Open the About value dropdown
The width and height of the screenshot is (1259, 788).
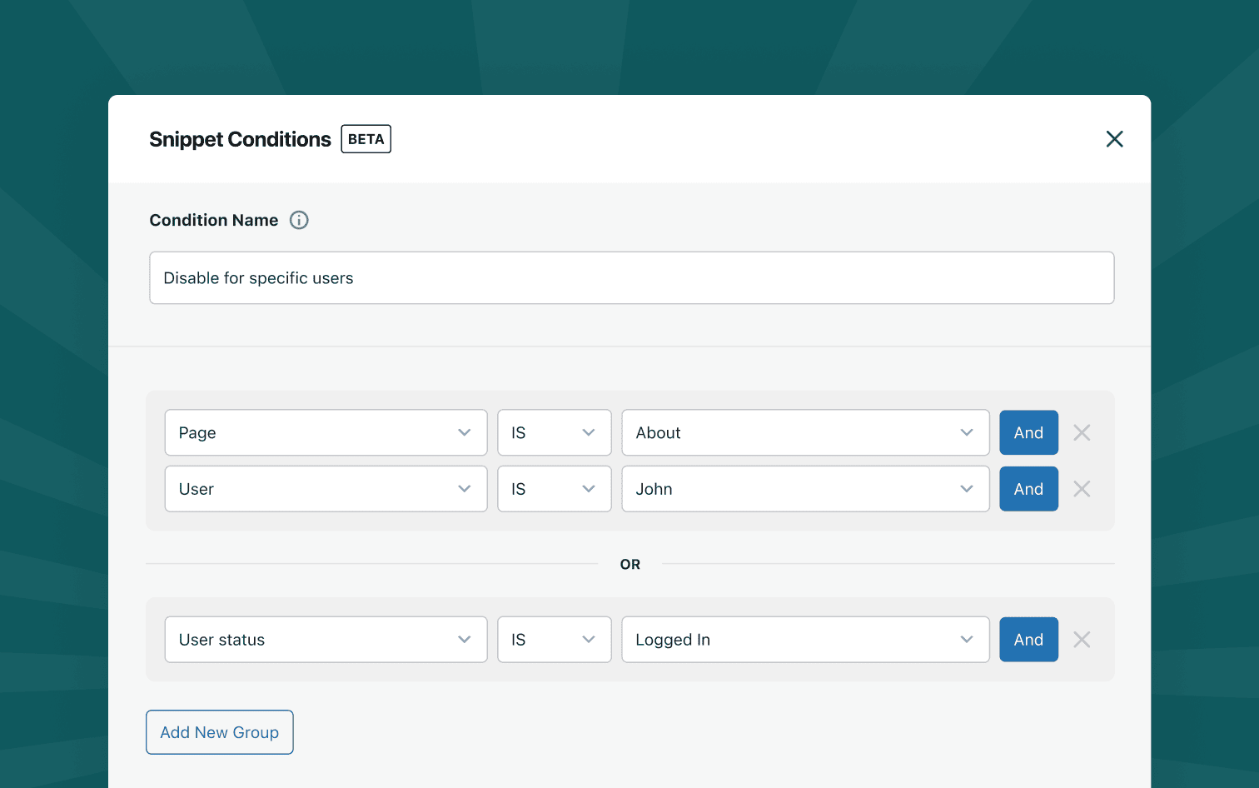[805, 432]
